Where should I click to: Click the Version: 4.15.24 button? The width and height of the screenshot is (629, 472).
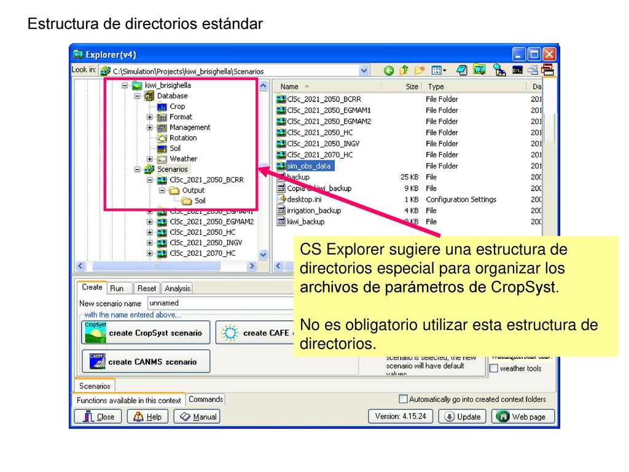coord(400,416)
